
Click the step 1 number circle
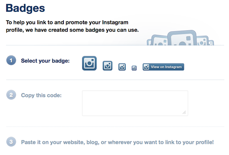[11, 60]
